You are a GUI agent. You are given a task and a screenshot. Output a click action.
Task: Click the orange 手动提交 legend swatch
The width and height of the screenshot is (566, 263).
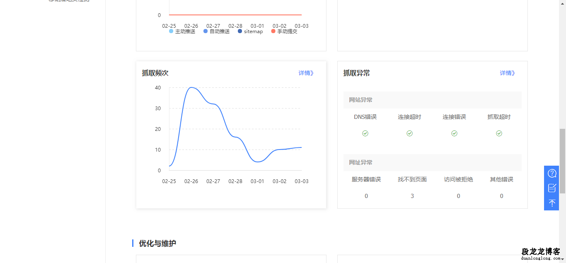point(273,31)
